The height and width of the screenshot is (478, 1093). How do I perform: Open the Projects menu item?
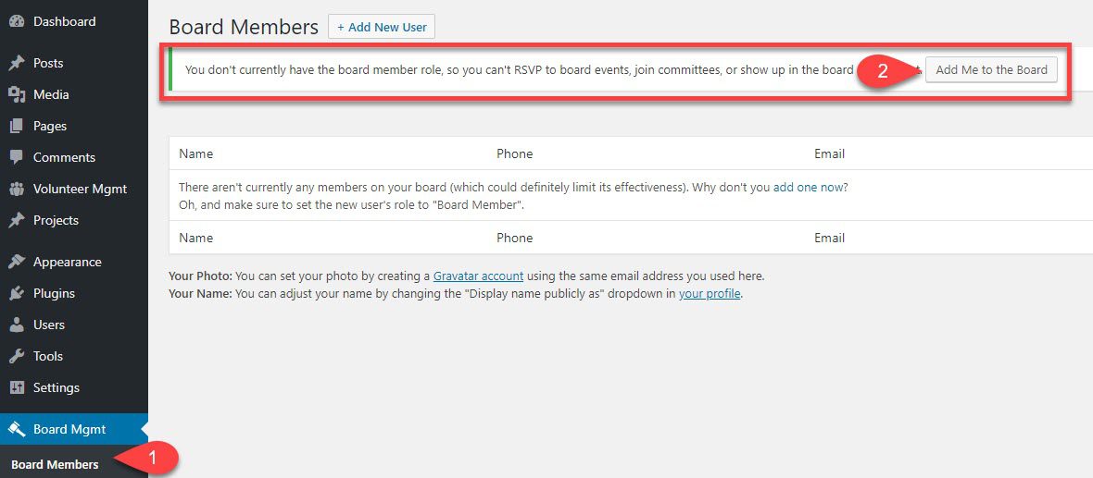(56, 220)
